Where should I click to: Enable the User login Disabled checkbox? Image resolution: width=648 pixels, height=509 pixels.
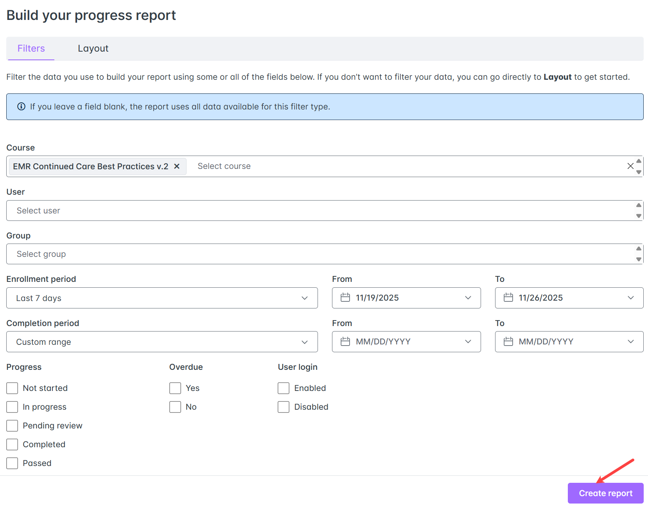click(x=284, y=407)
